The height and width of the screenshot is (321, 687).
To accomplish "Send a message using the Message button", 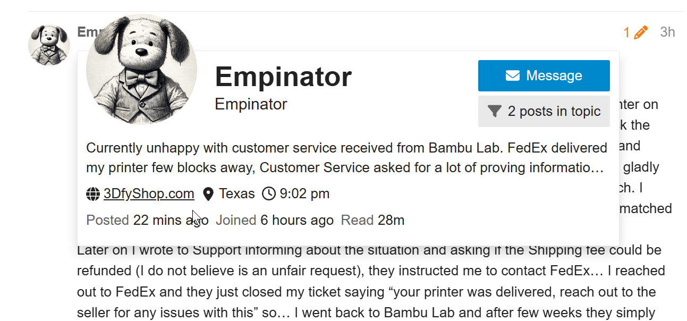I will (x=544, y=75).
